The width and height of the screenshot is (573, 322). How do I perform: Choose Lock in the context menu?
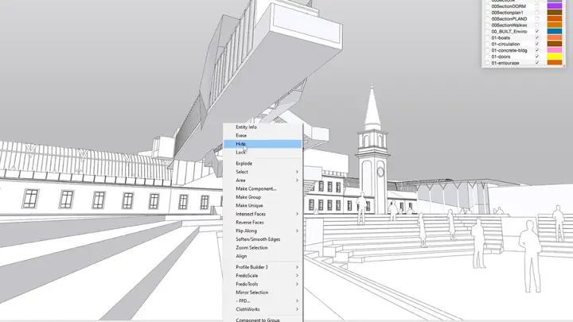click(263, 152)
